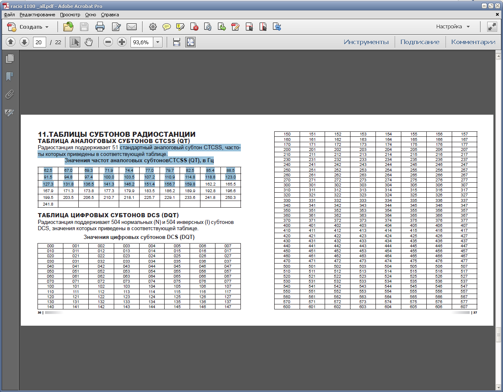Open the zoom percentage dropdown arrow

158,42
